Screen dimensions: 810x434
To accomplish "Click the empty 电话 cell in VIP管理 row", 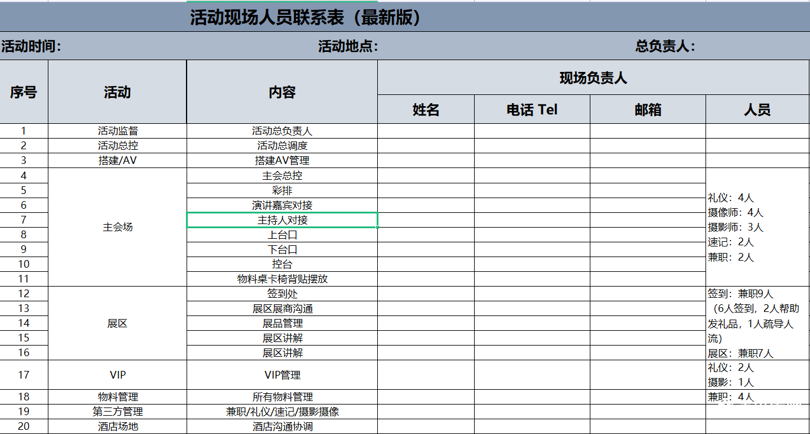I will 532,374.
